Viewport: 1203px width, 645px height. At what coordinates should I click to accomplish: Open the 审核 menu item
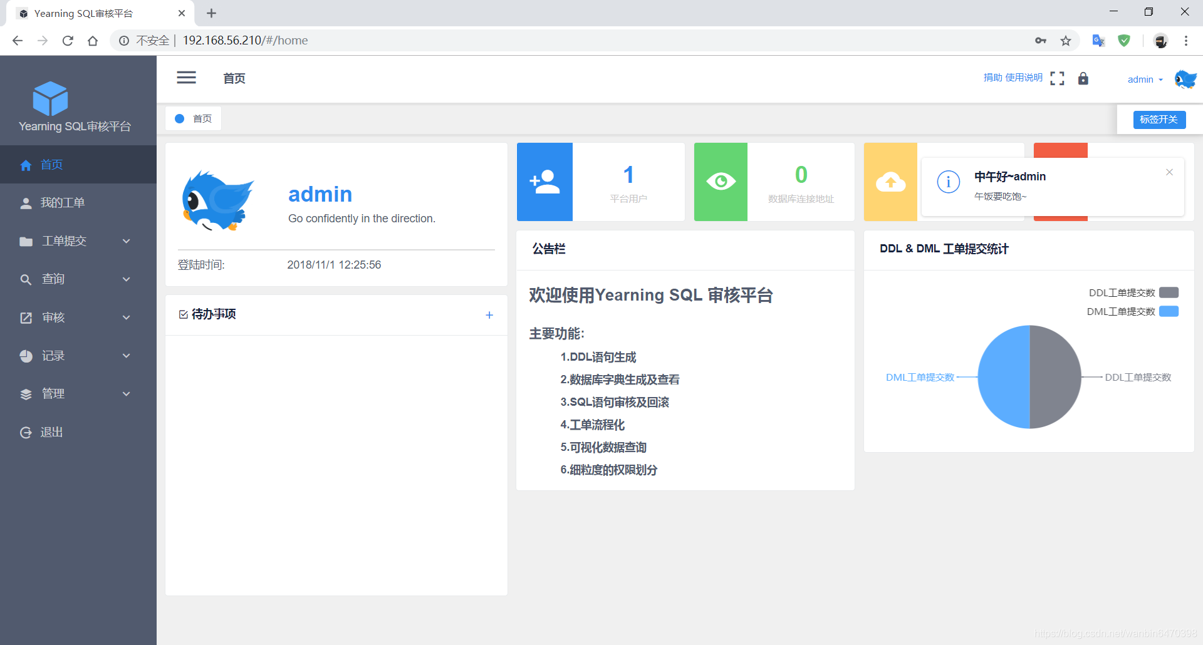click(x=78, y=317)
